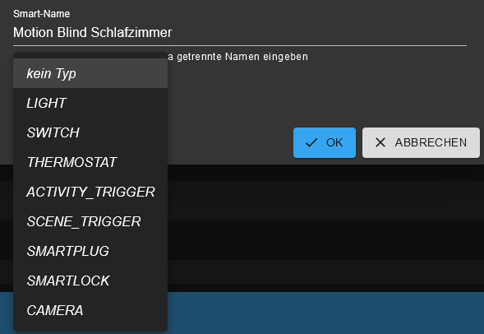Focus the Smart-Name text field

click(240, 32)
